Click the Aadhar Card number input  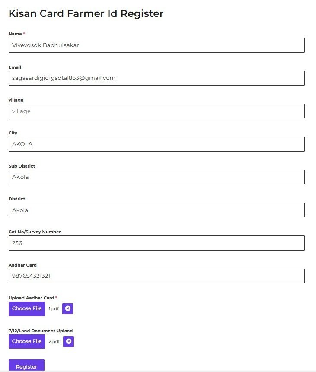tap(156, 276)
